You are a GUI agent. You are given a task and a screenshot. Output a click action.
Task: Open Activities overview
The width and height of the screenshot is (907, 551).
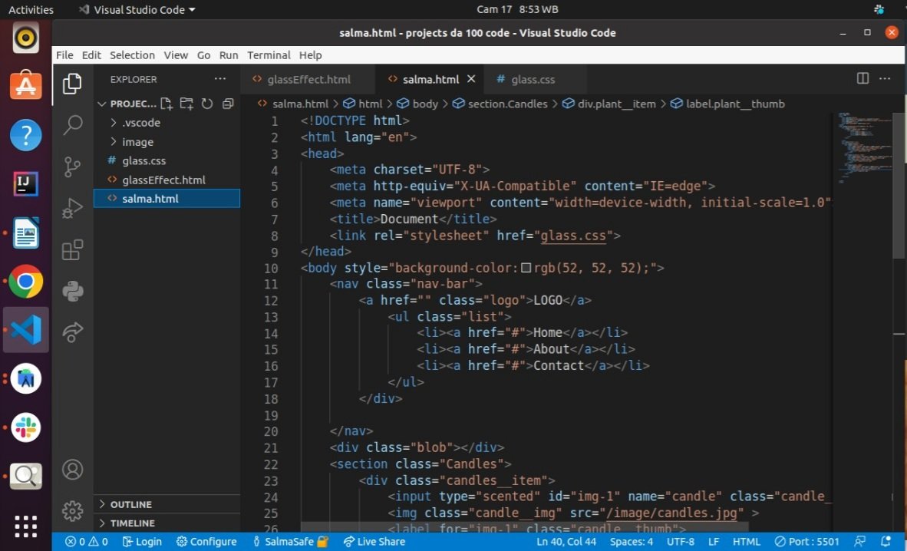(31, 9)
